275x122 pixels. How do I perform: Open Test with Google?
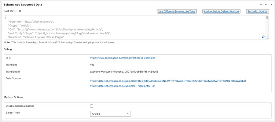click(257, 11)
